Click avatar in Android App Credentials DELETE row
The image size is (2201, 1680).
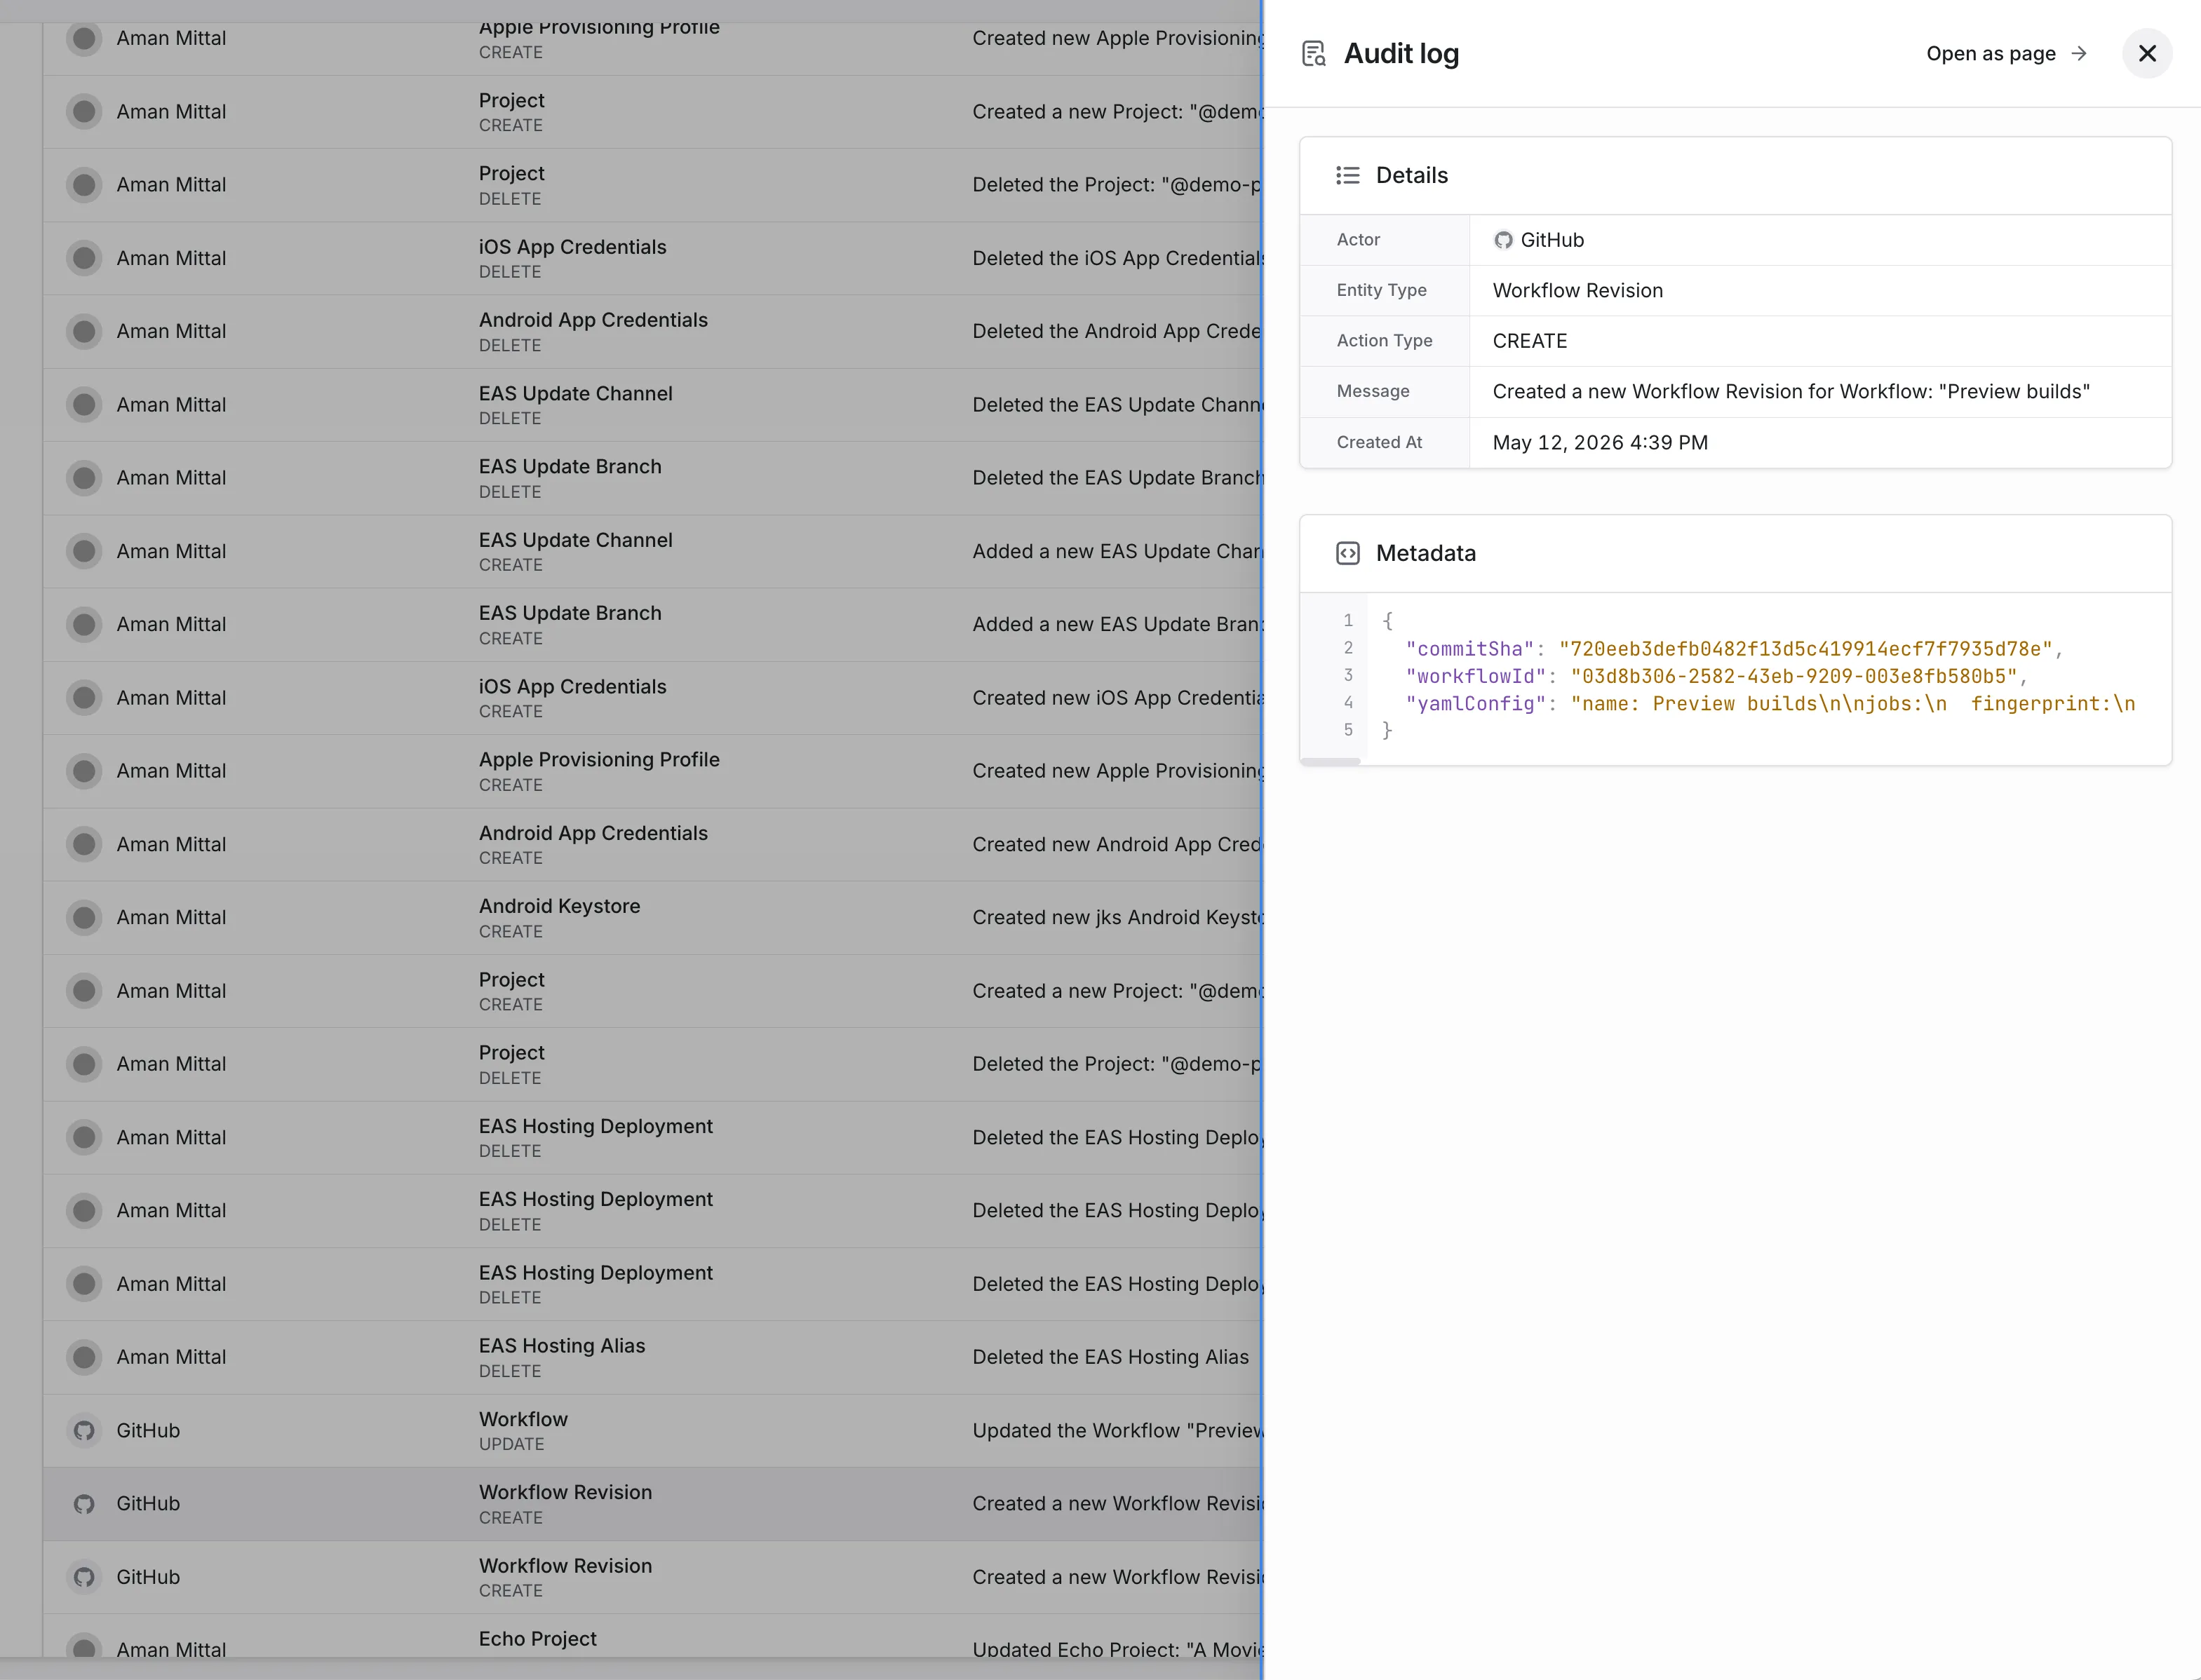click(x=84, y=331)
